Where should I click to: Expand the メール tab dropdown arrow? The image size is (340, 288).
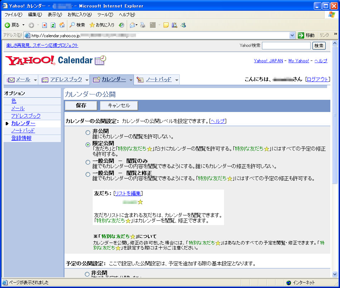click(35, 80)
